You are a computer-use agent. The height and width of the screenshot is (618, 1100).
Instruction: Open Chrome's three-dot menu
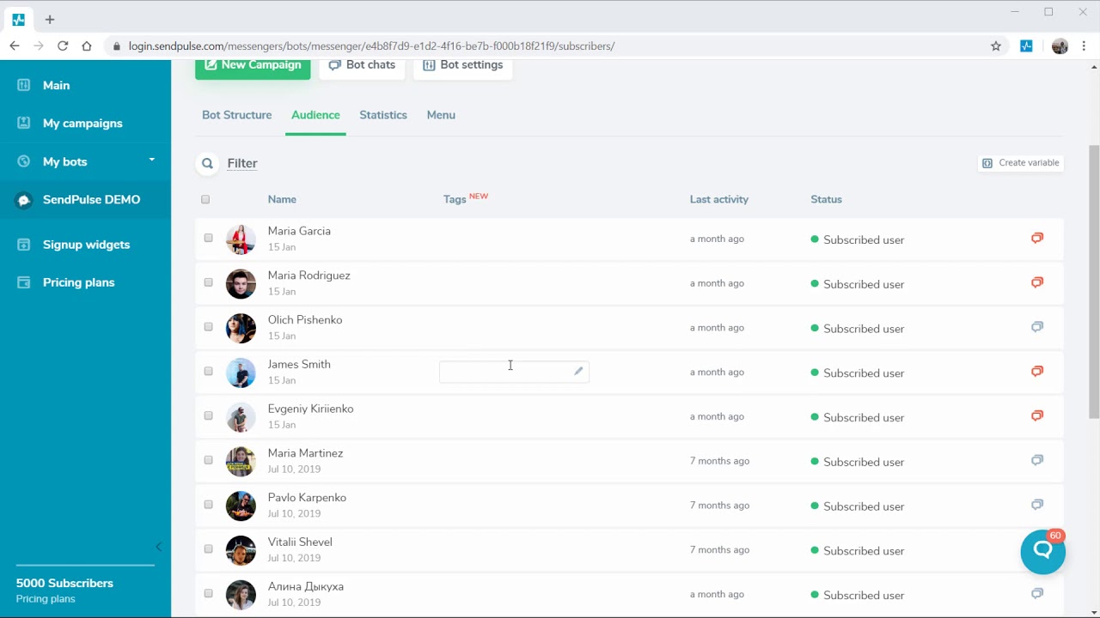[x=1084, y=46]
